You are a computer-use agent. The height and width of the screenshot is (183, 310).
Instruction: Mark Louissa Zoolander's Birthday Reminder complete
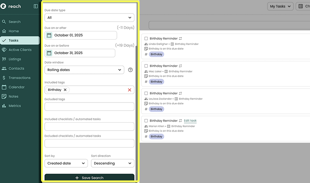(146, 93)
